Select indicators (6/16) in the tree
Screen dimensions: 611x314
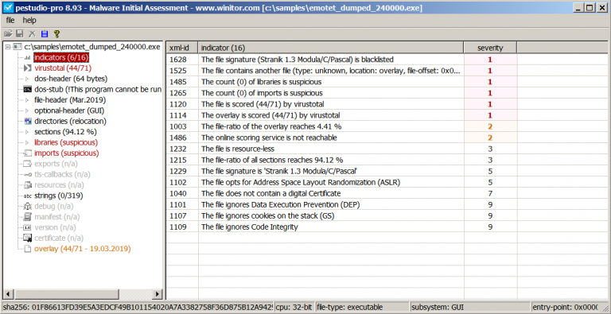tap(61, 58)
